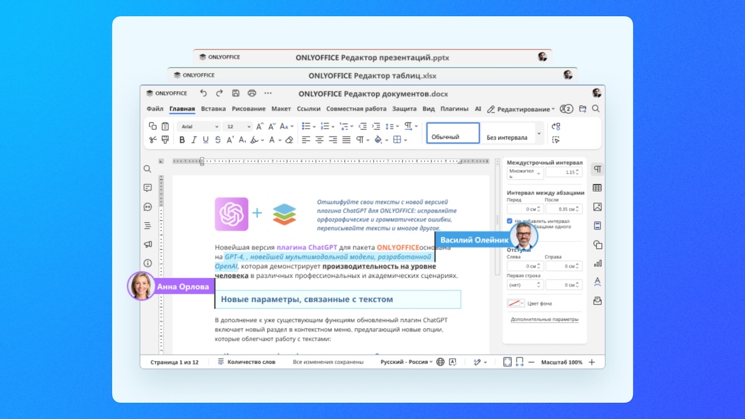The height and width of the screenshot is (419, 745).
Task: Click the Страница 1 из 12 page indicator
Action: (174, 362)
